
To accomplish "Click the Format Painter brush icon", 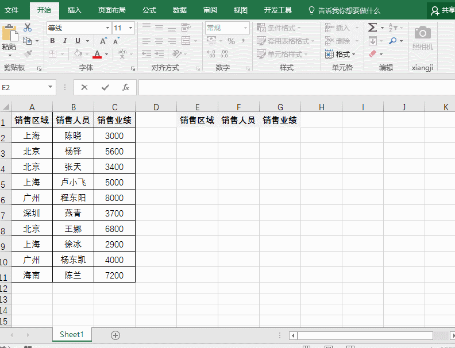I will pyautogui.click(x=28, y=53).
